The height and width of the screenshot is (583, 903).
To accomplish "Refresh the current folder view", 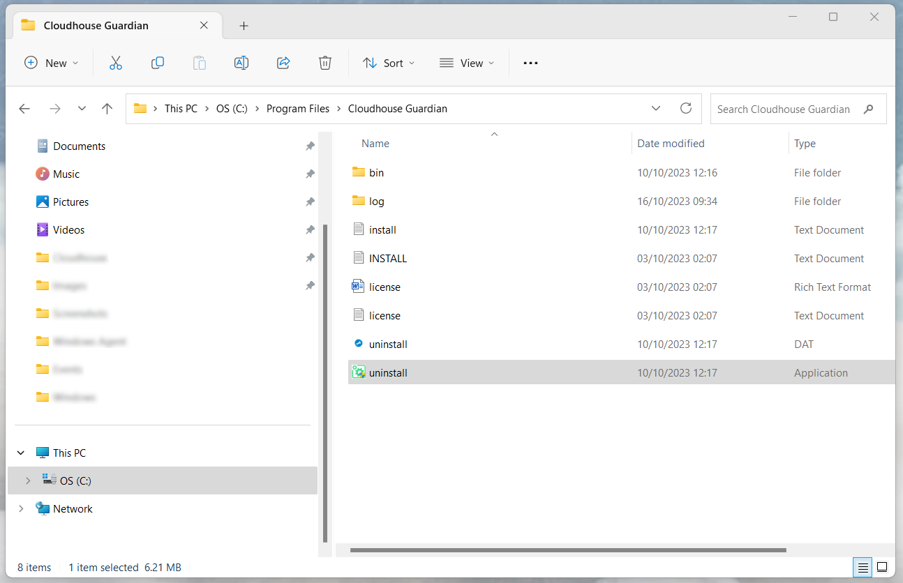I will 685,109.
